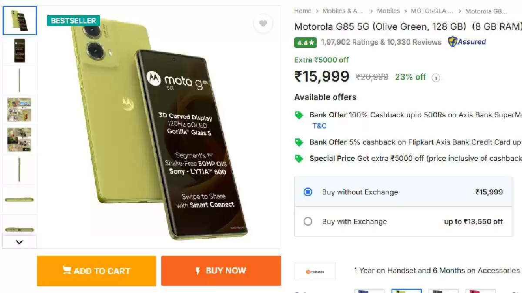Select Buy without Exchange option
This screenshot has width=522, height=293.
(308, 192)
